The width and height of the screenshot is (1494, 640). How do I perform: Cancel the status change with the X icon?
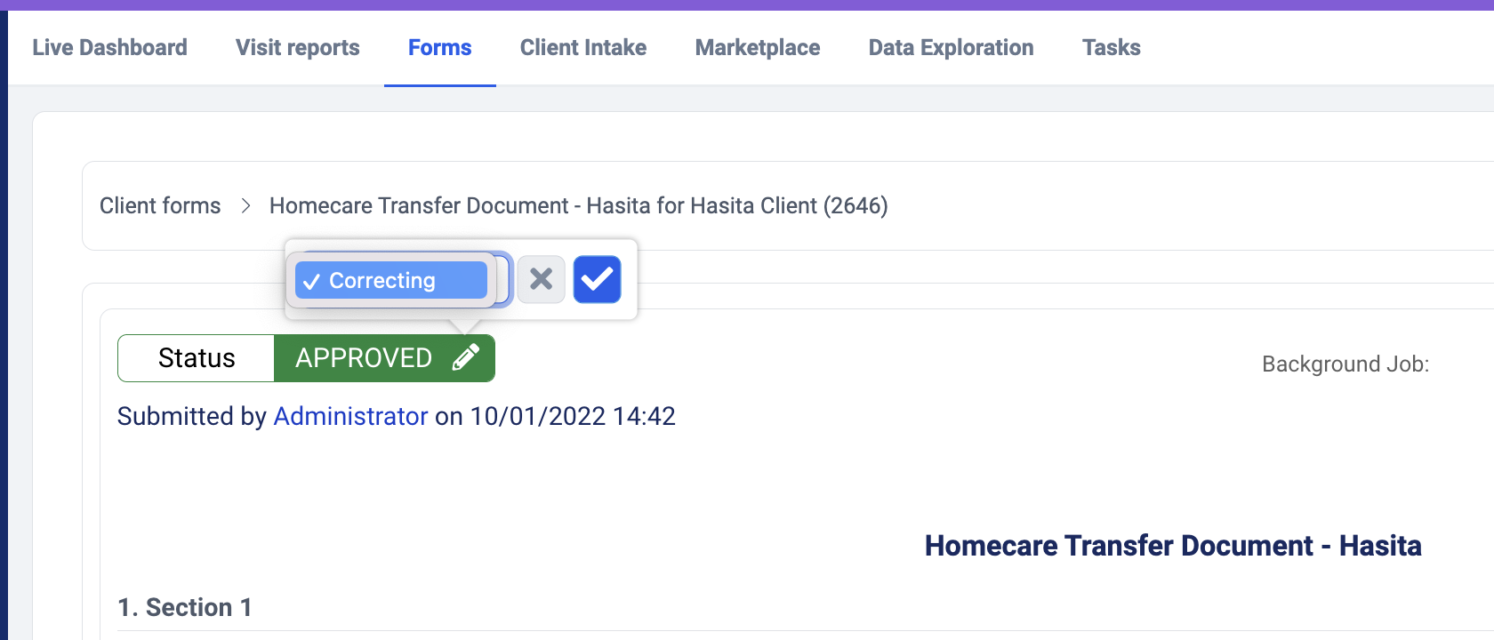click(541, 280)
